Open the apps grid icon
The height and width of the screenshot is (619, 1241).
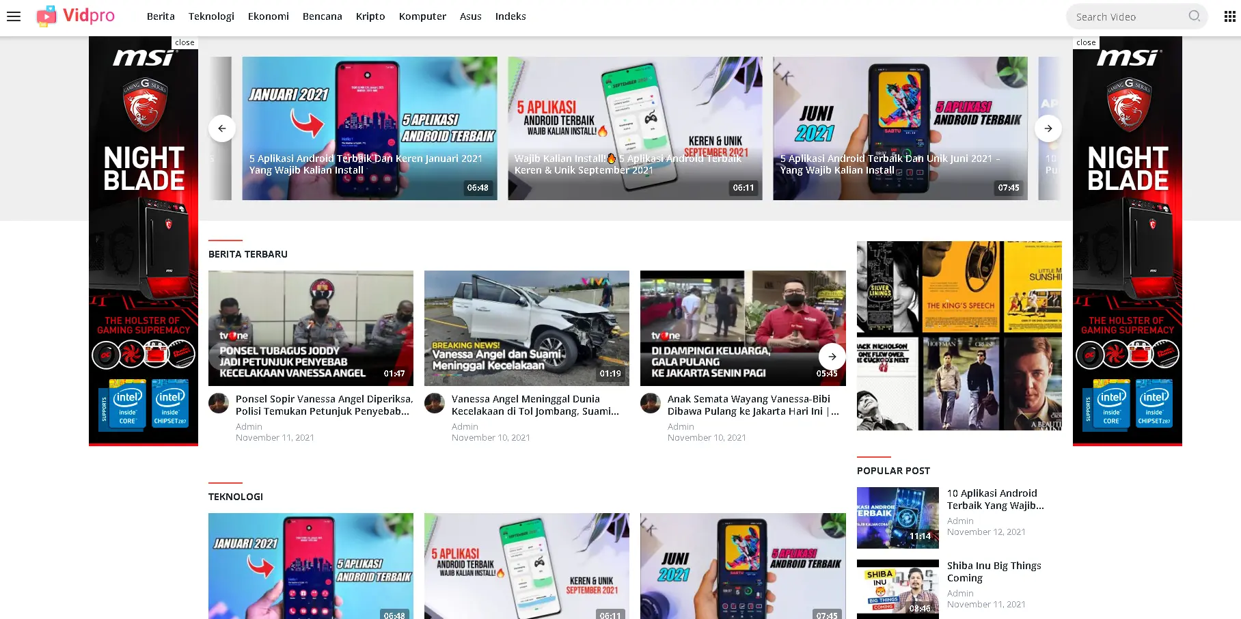pos(1229,16)
